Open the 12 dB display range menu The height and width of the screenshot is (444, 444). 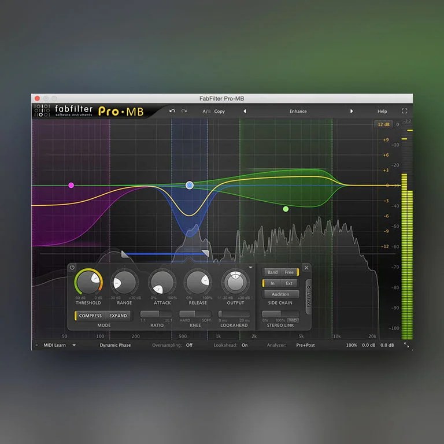383,124
